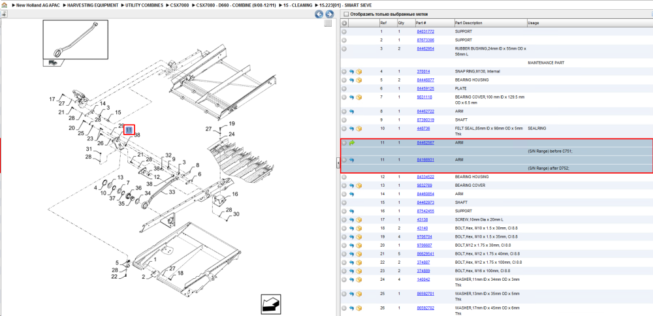
Task: Click '(S/N Range) before C751;' text
Action: click(x=549, y=151)
